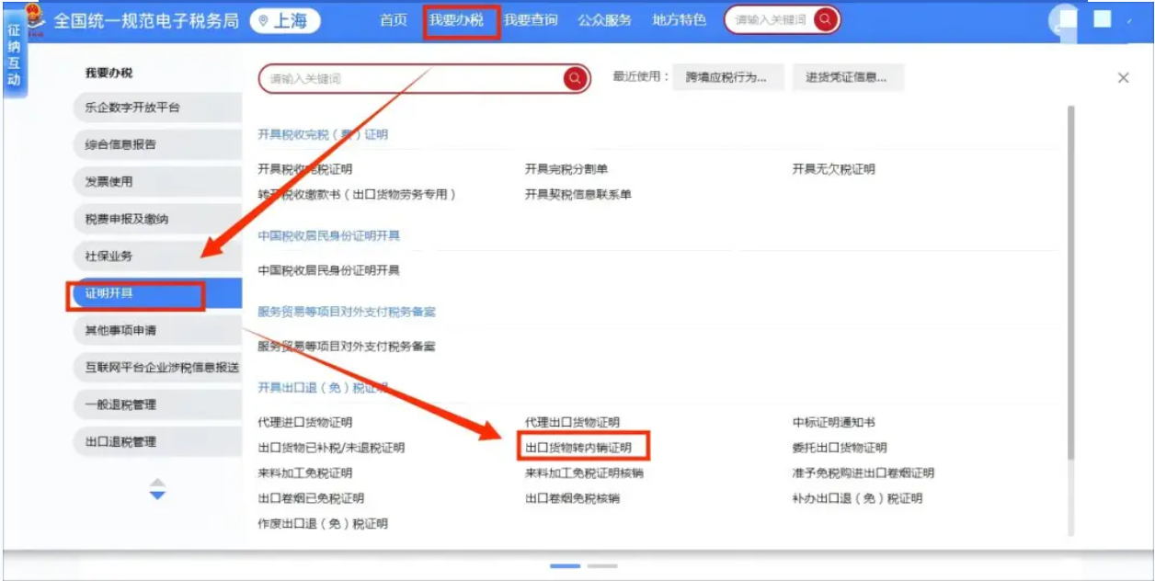Go to 首页 in the top navigation

pyautogui.click(x=394, y=20)
